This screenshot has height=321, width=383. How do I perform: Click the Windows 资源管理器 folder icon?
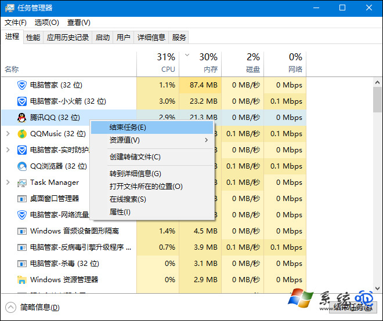click(x=22, y=280)
